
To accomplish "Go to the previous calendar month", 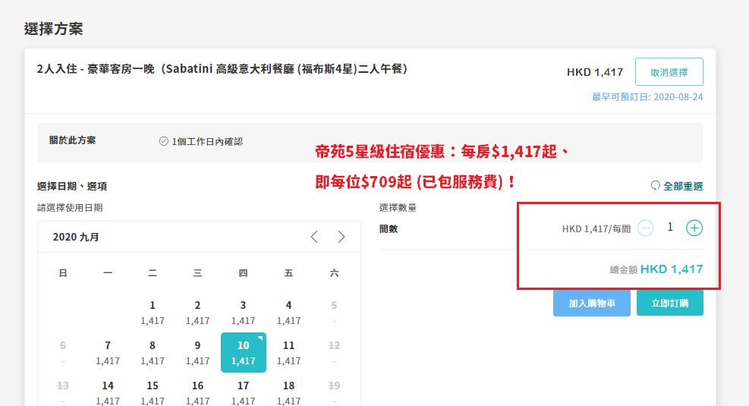I will [314, 237].
